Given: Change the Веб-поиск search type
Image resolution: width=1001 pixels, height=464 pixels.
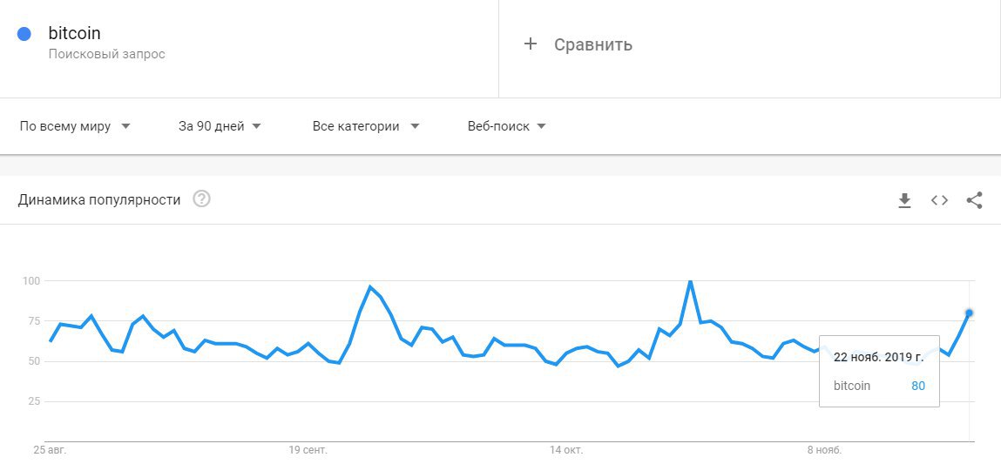Looking at the screenshot, I should 507,126.
